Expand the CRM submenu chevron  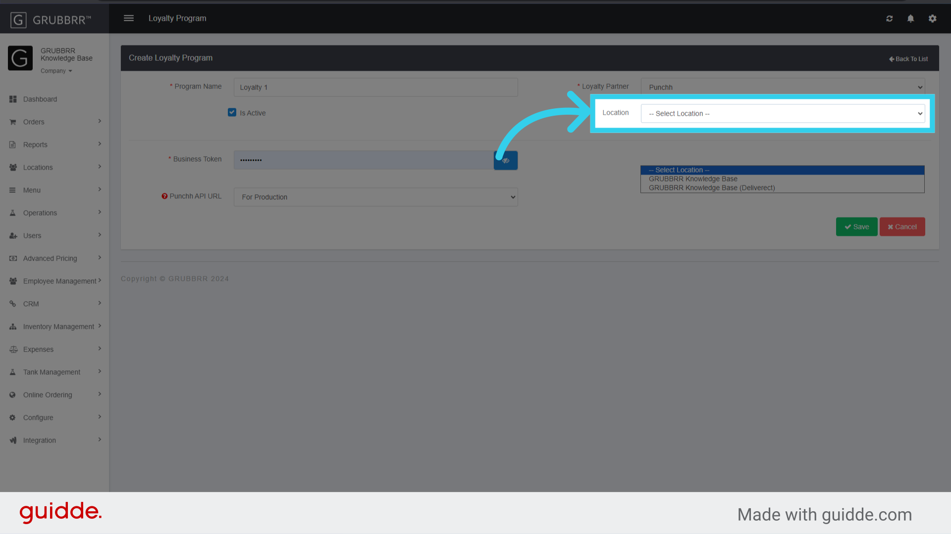point(100,303)
